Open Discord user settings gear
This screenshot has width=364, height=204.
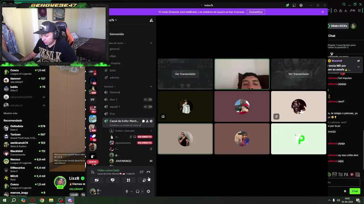click(148, 191)
